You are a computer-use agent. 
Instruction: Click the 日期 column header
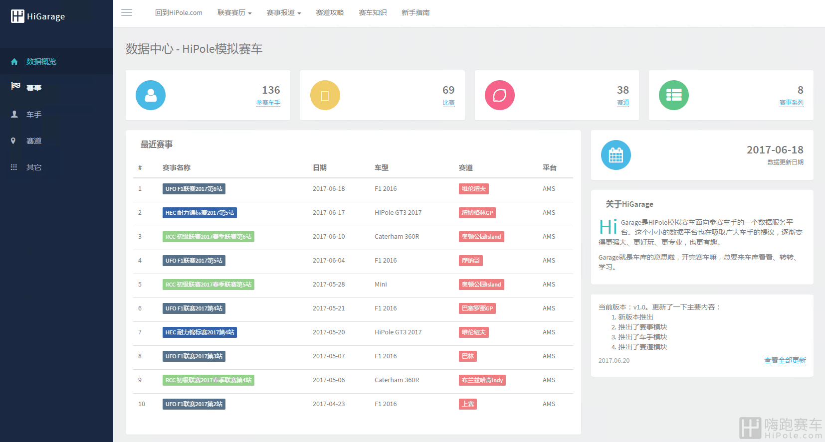tap(320, 168)
